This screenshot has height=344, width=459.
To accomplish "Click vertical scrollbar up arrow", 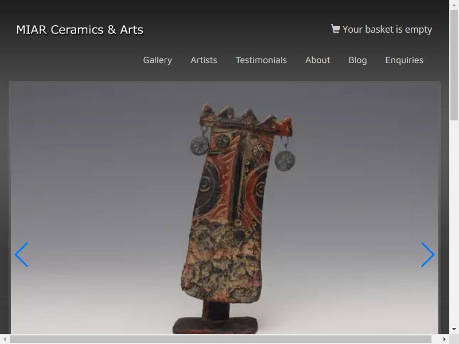I will point(454,5).
